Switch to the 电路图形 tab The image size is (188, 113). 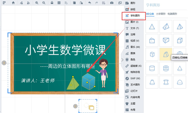tap(172, 14)
